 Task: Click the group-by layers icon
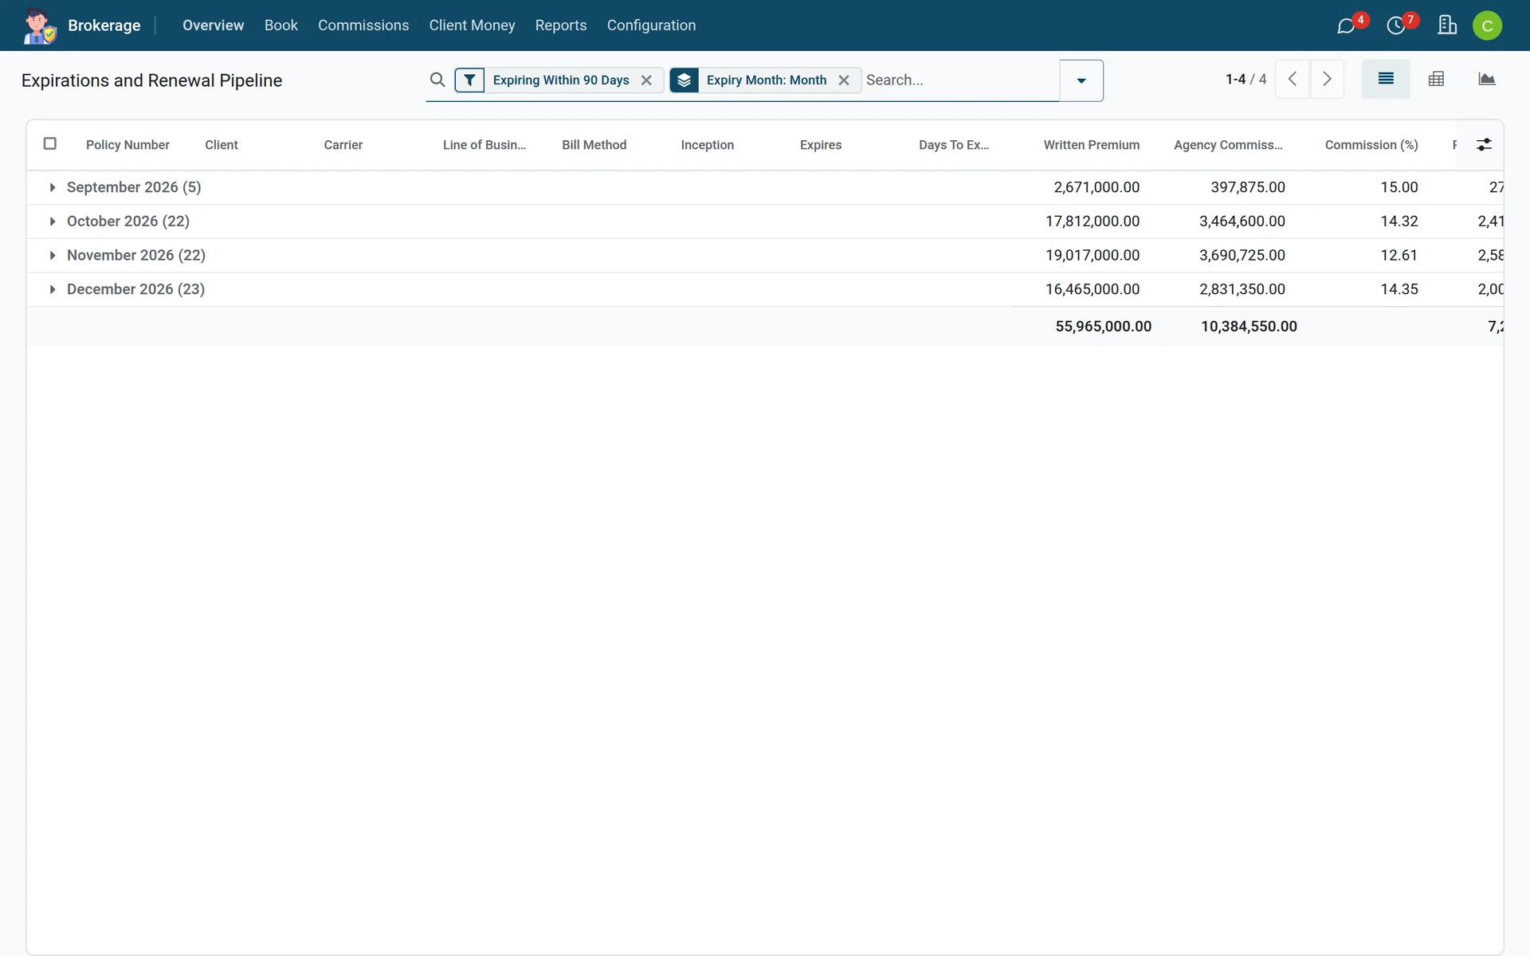pyautogui.click(x=684, y=80)
